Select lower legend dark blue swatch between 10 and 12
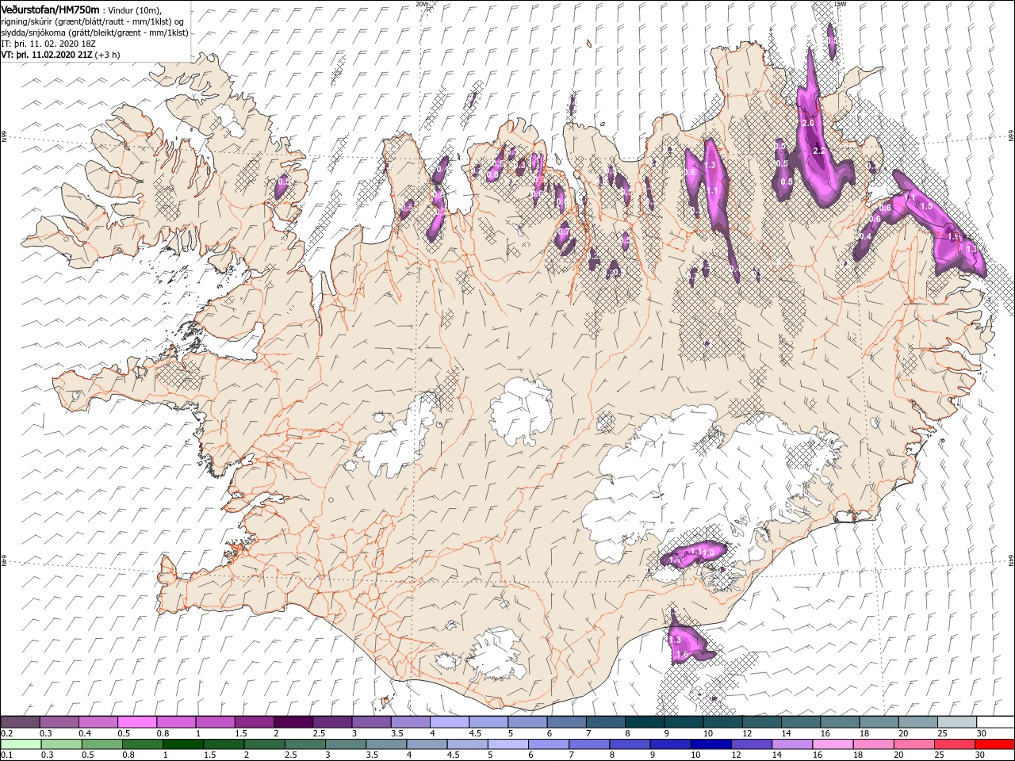Screen dimensions: 1015x761 point(710,744)
